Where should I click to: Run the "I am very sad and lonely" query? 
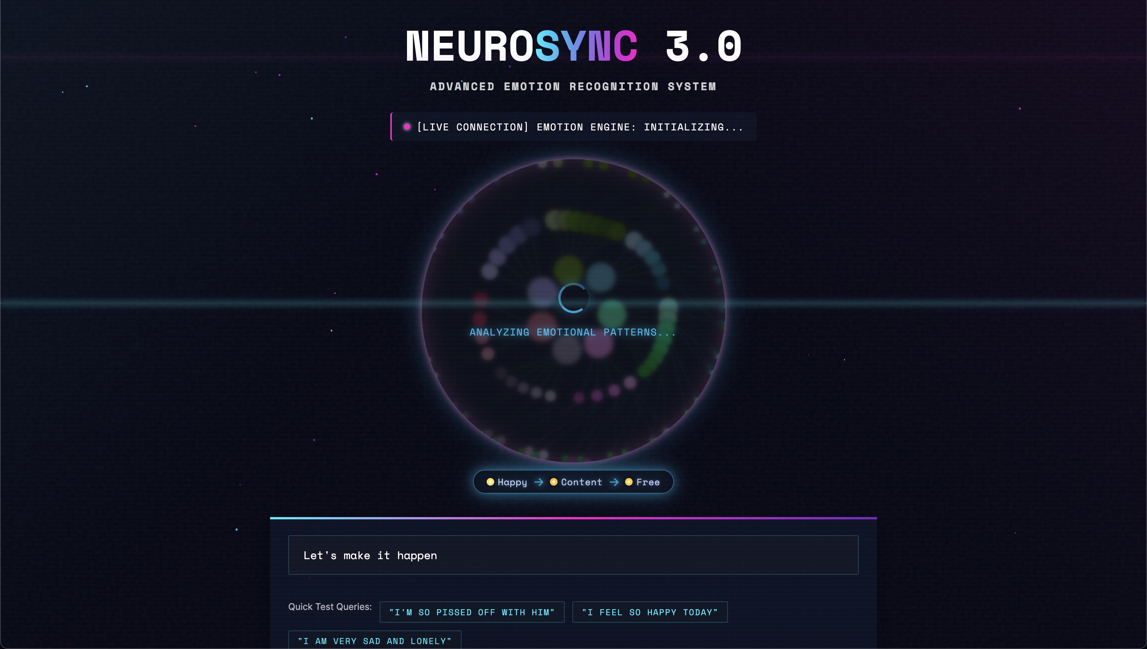tap(375, 641)
